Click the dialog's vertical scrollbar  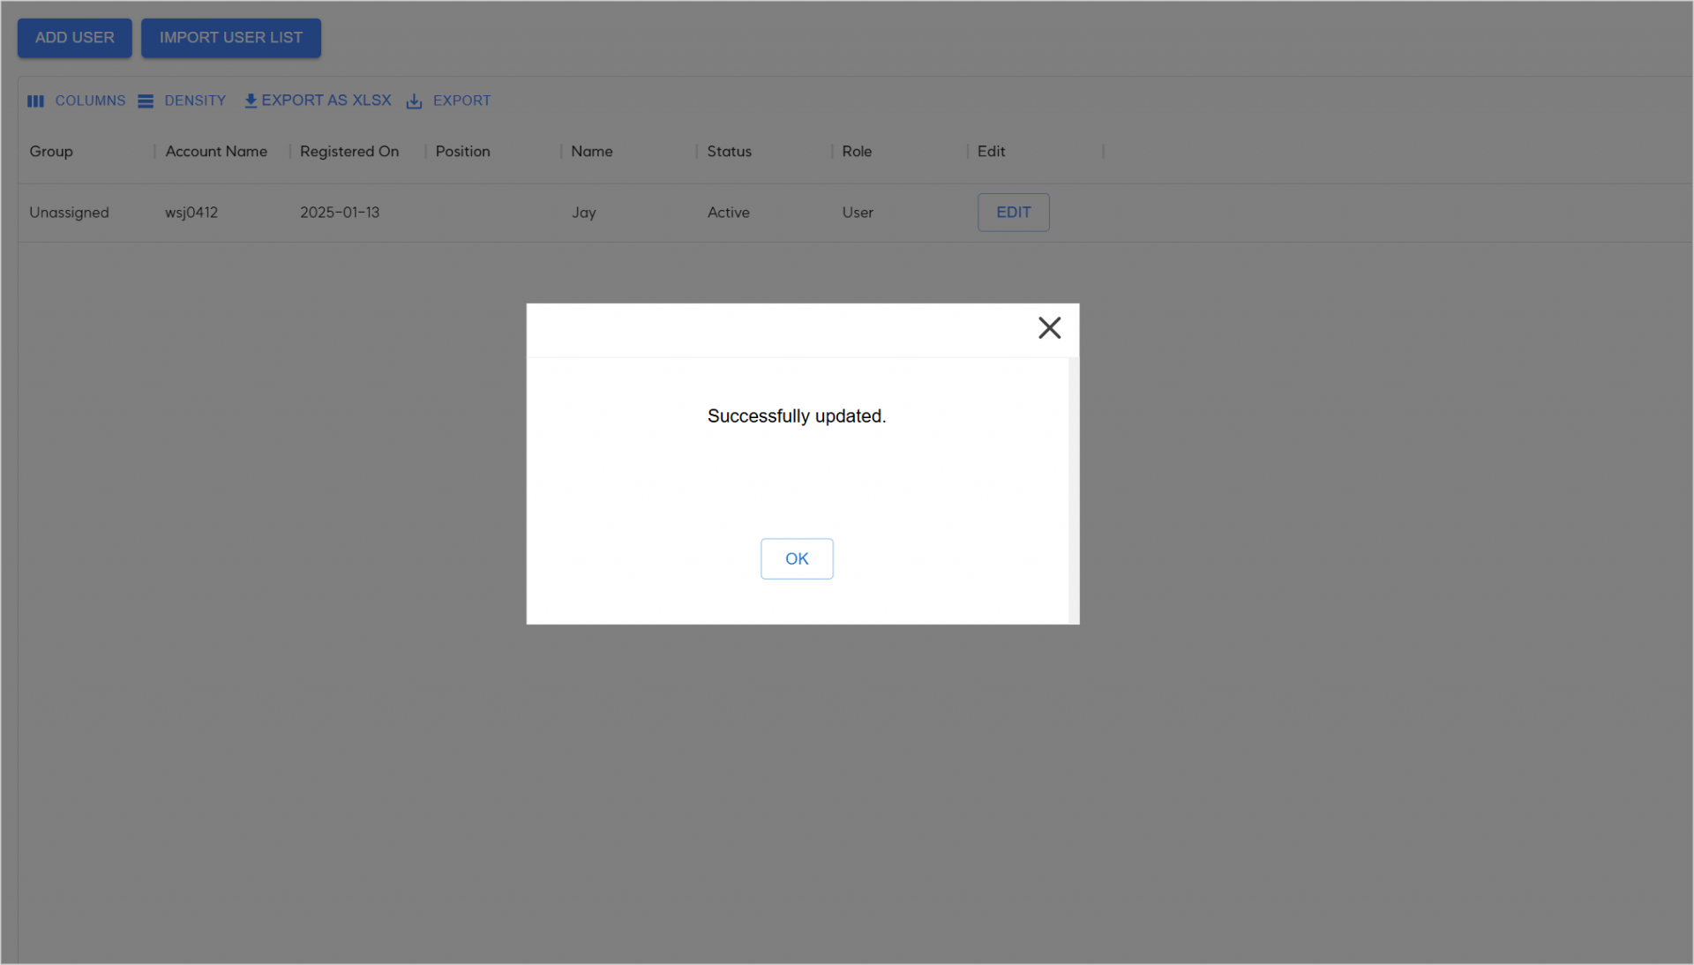tap(1073, 490)
